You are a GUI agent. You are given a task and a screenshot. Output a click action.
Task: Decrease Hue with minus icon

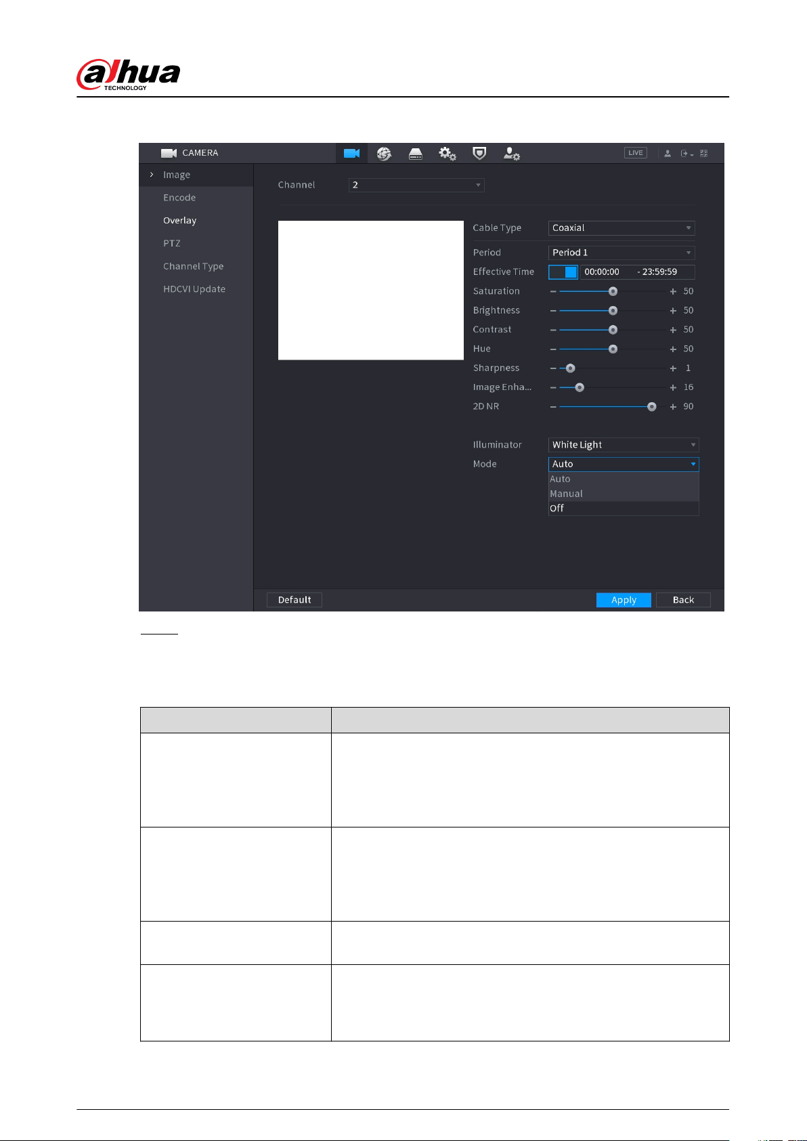[x=553, y=349]
